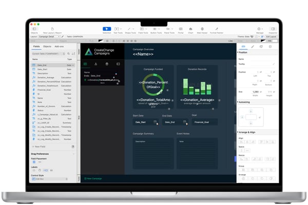
Task: Click the Button Tools icon
Action: click(x=155, y=29)
